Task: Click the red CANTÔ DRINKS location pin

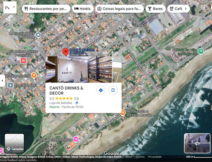Action: pyautogui.click(x=66, y=52)
